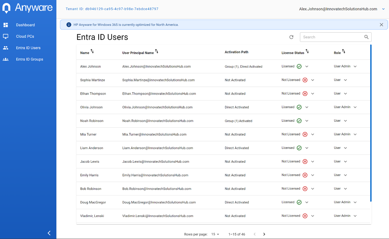This screenshot has height=239, width=389.
Task: Click the Entra ID Groups icon
Action: 6,59
